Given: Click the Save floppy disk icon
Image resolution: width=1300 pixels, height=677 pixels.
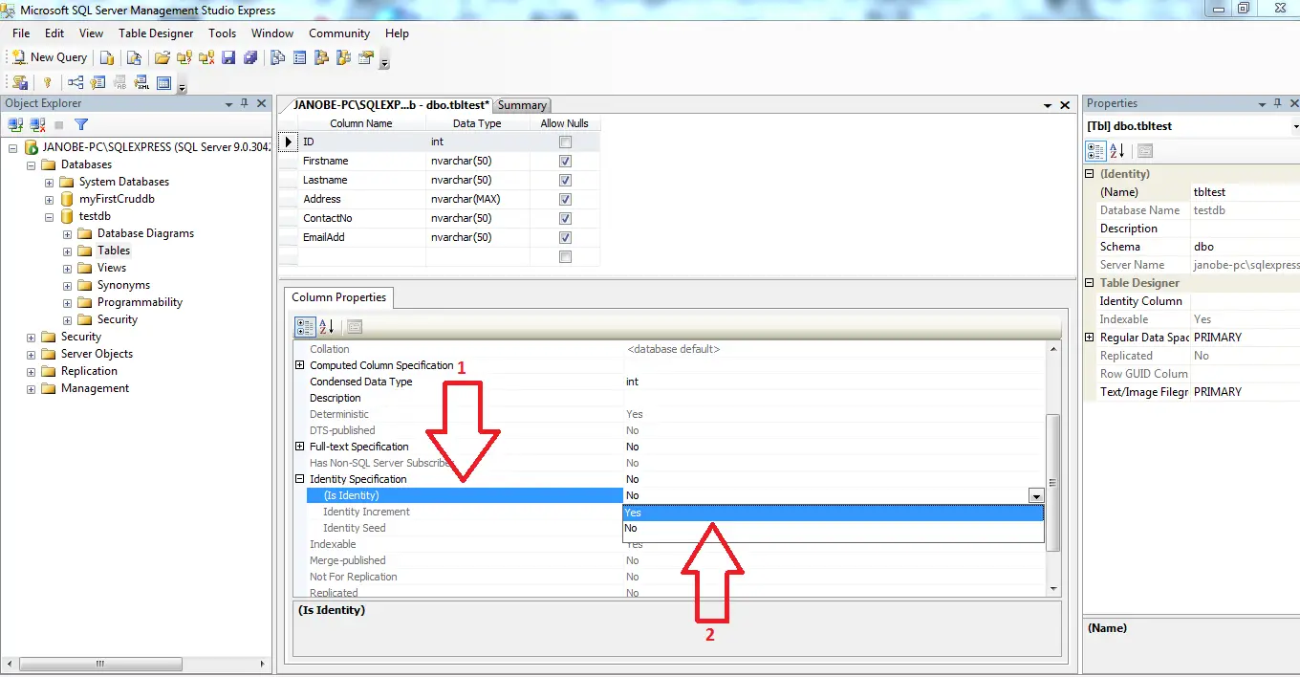Looking at the screenshot, I should 228,57.
